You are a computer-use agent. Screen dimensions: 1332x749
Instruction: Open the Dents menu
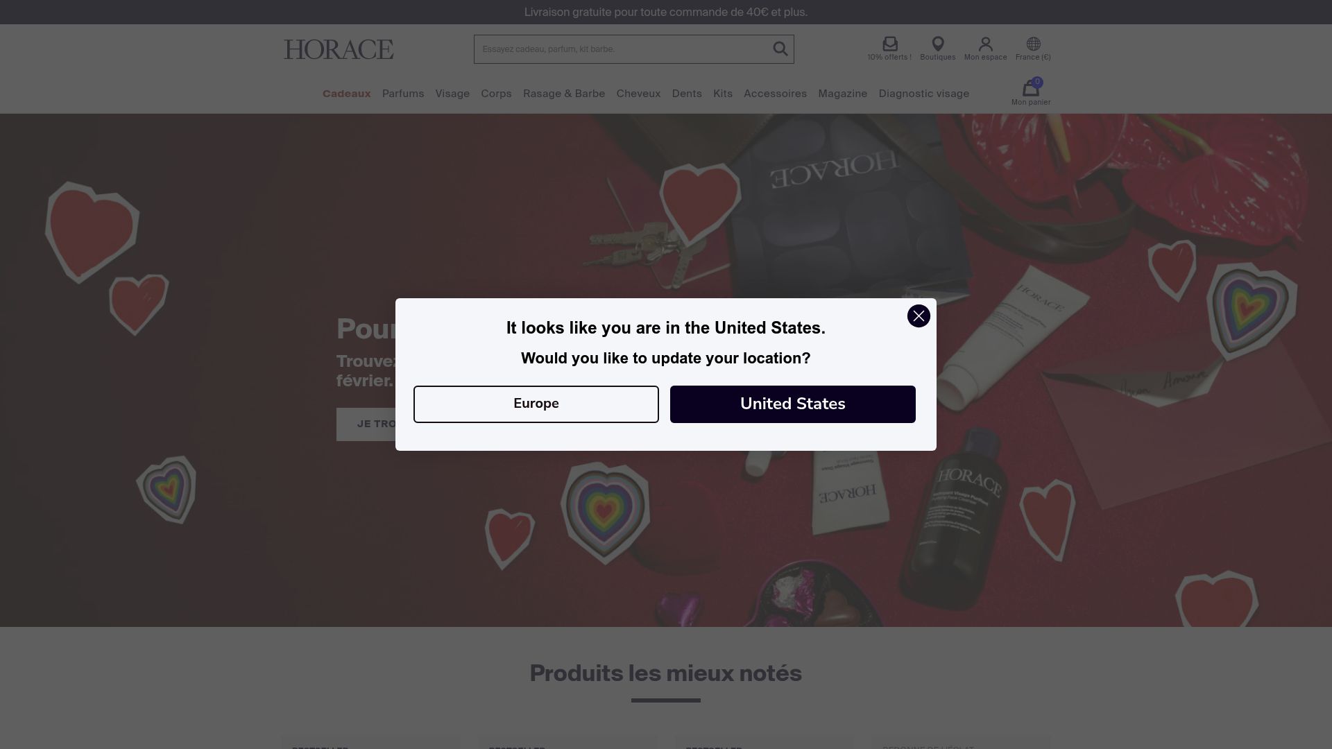(x=687, y=94)
